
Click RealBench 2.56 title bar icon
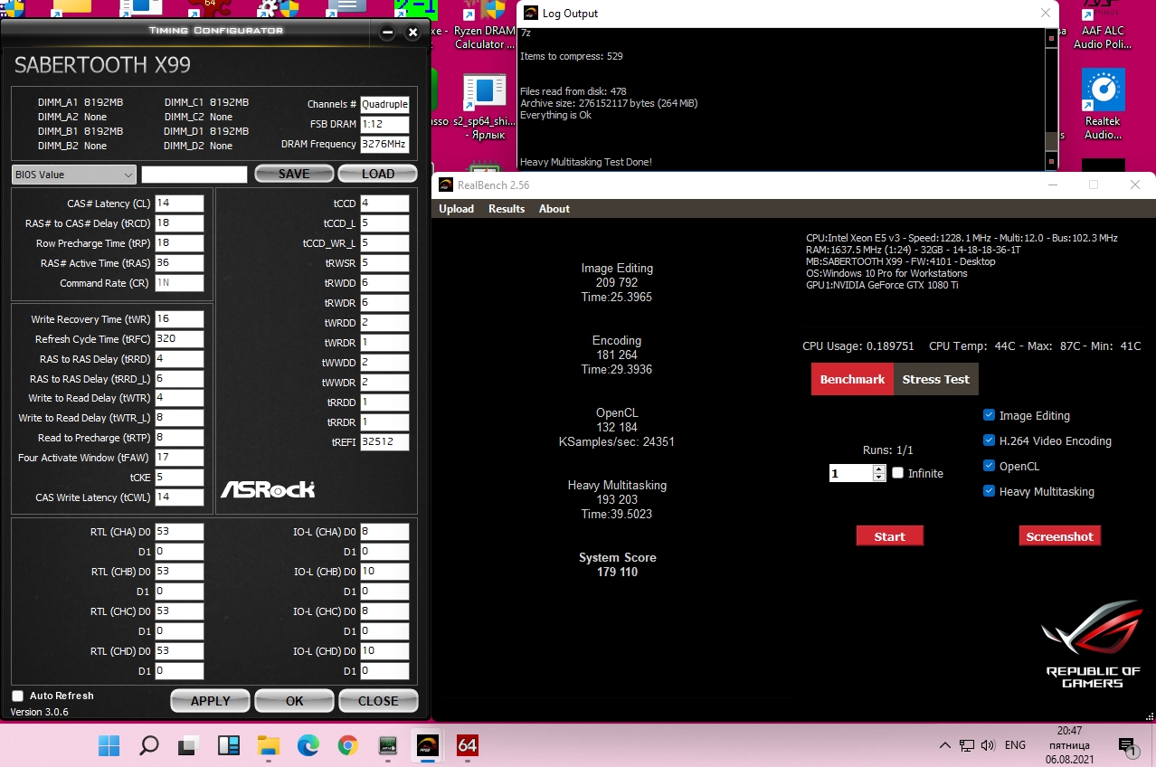point(446,185)
